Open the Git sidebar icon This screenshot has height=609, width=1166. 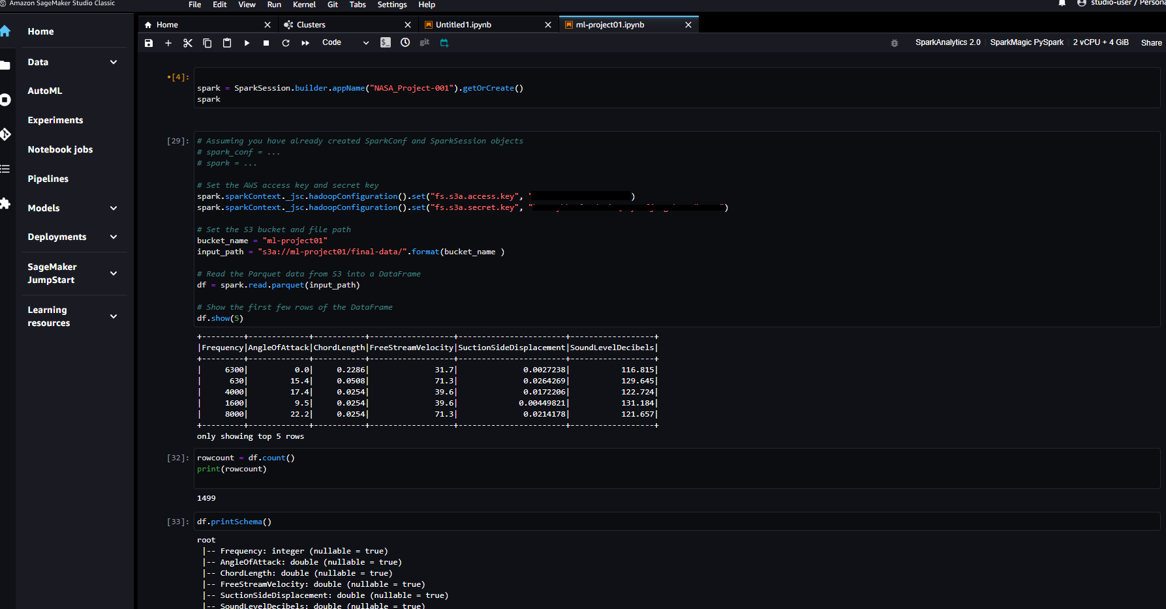(x=5, y=134)
